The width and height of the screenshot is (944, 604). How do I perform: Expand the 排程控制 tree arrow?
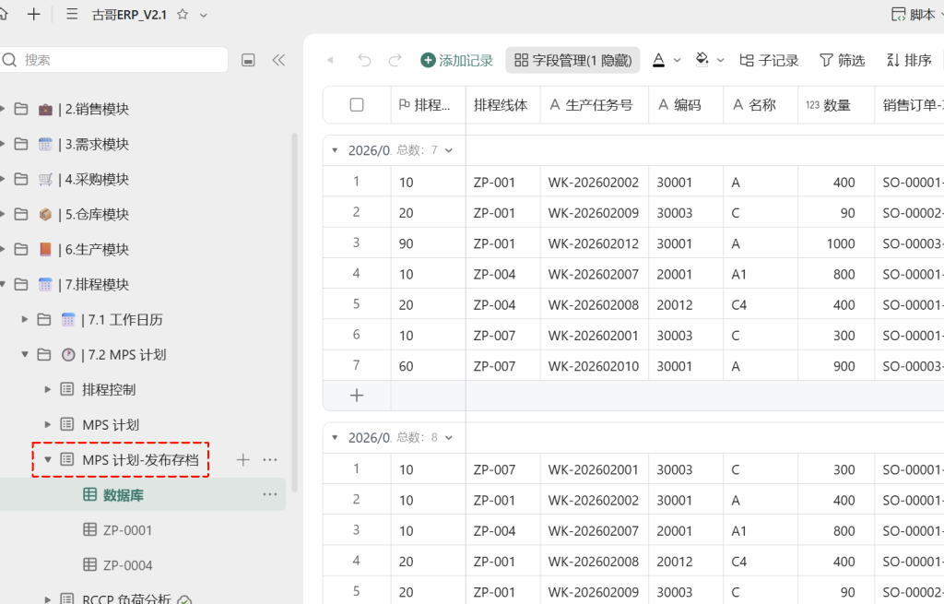pyautogui.click(x=48, y=390)
